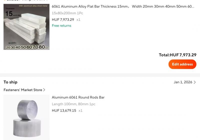Screen dimensions: 200x140
Task: Open the 6061 Aluminum Alloy Flat Bar title
Action: coord(123,7)
